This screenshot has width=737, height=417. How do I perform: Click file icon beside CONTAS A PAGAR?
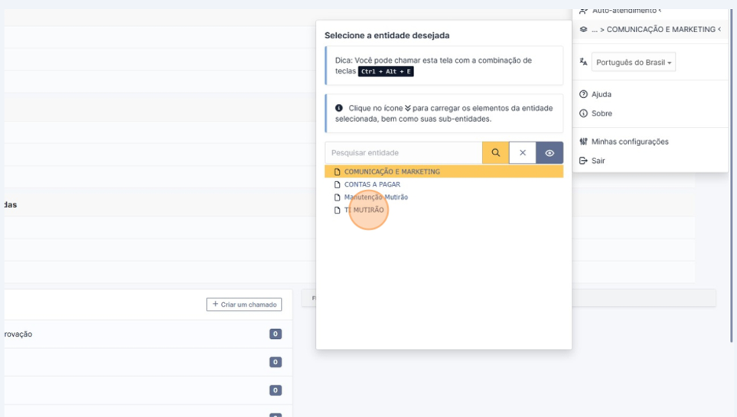tap(337, 184)
